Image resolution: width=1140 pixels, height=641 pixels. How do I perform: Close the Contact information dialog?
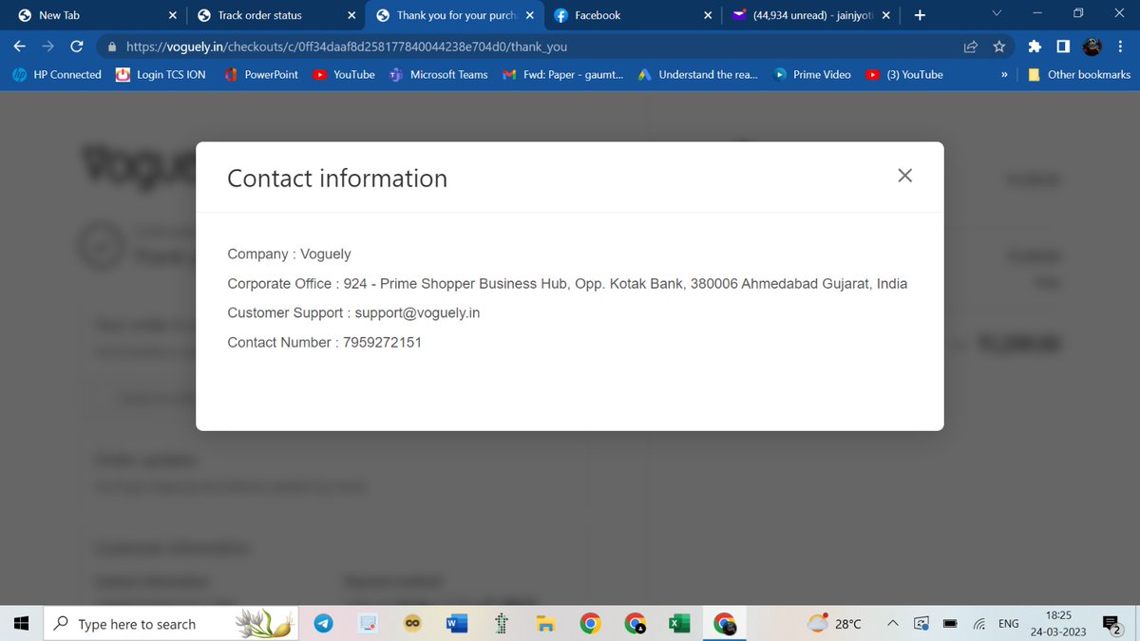[x=904, y=176]
